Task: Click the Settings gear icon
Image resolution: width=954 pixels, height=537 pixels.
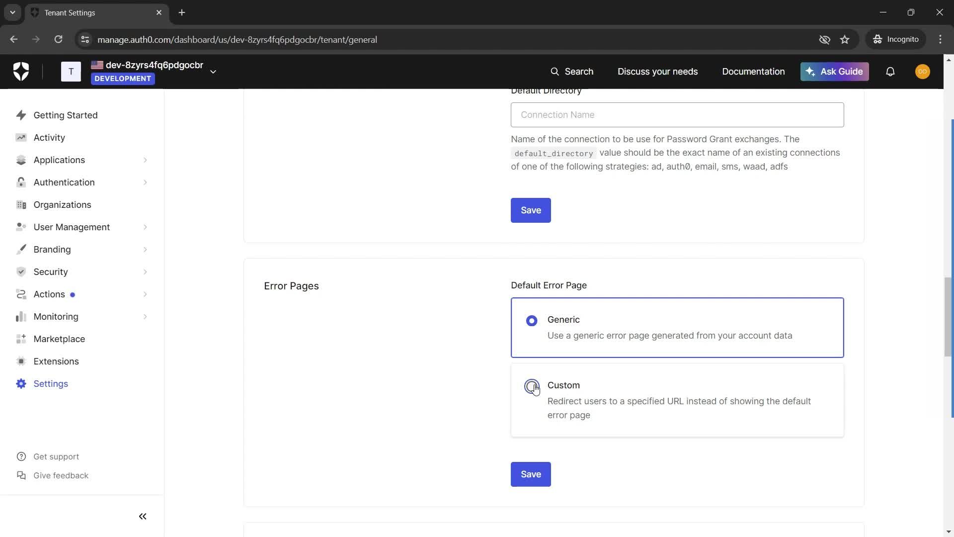Action: [21, 384]
